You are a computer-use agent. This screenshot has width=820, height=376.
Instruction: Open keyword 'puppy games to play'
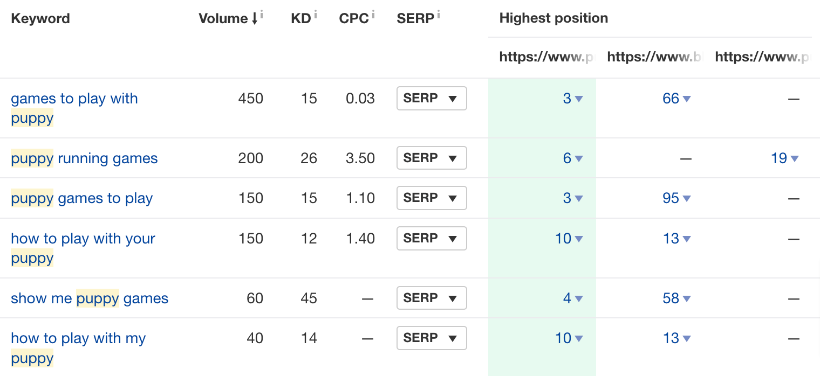[x=81, y=198]
